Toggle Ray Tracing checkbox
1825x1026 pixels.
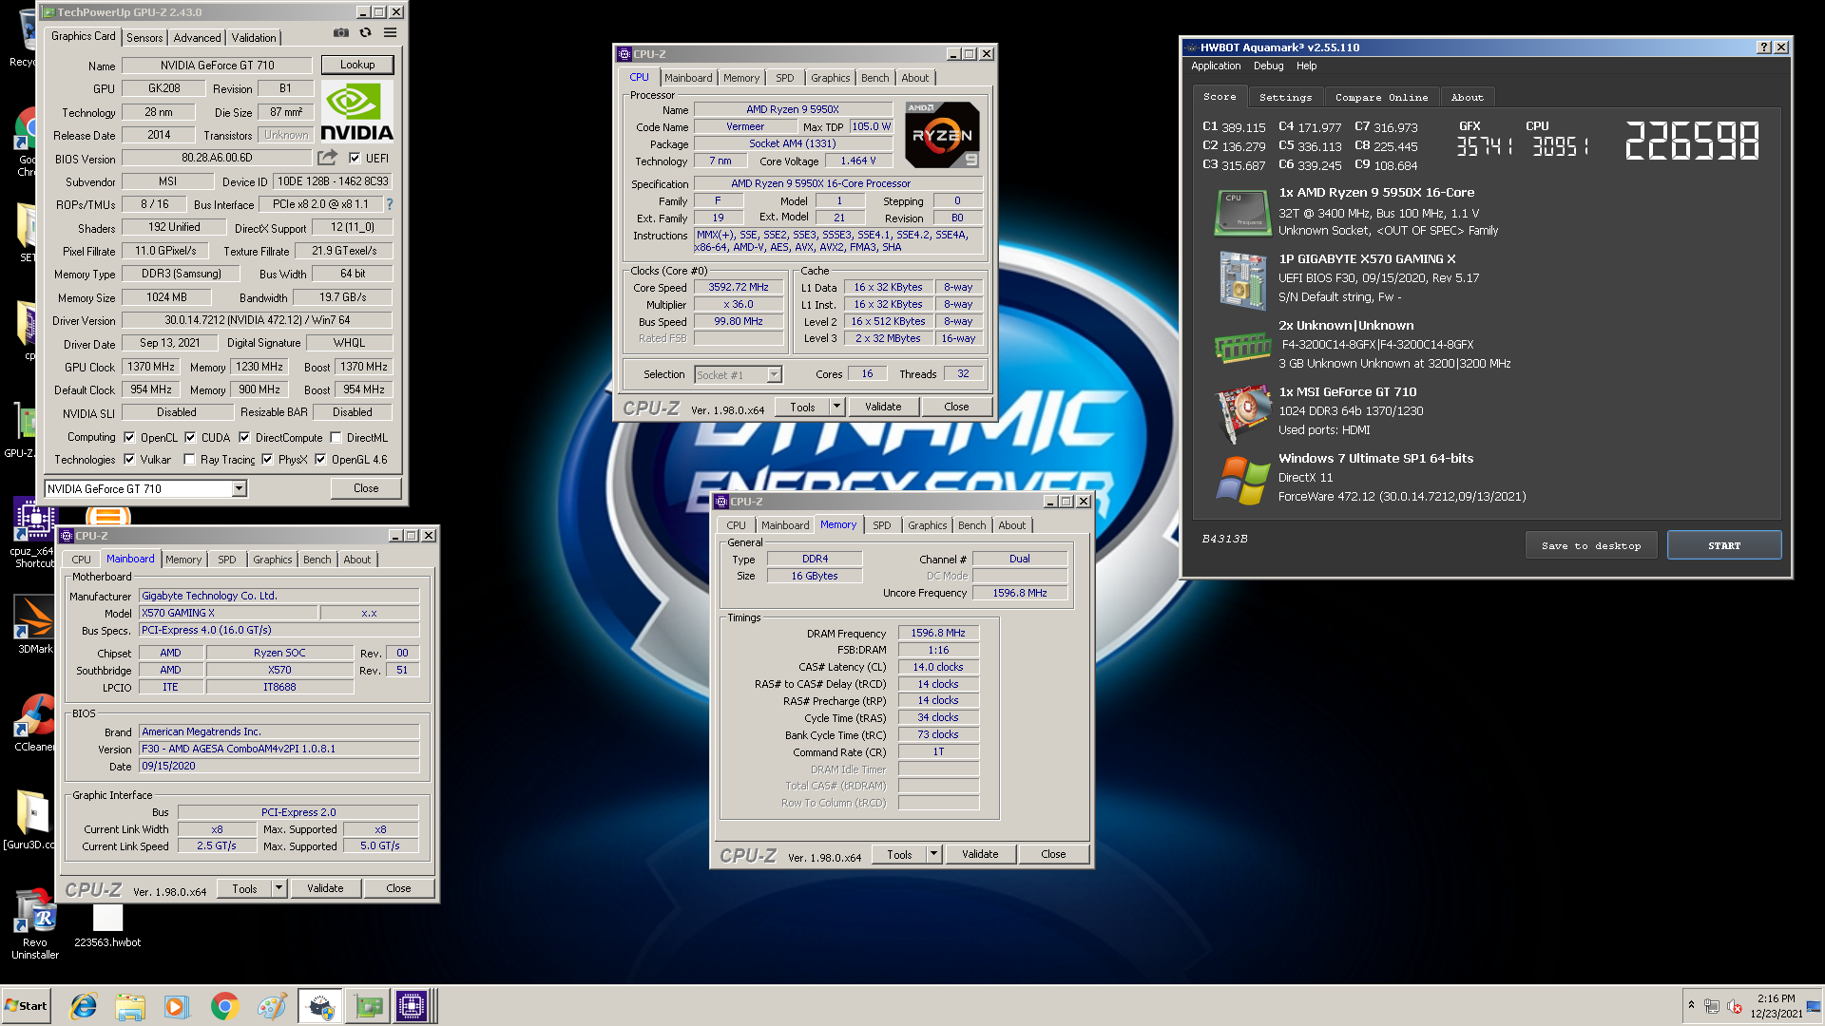pos(189,459)
